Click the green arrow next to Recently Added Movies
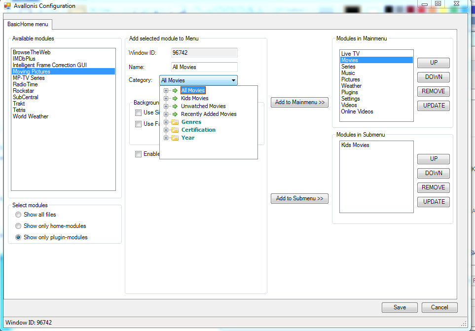475x331 pixels. pyautogui.click(x=175, y=114)
